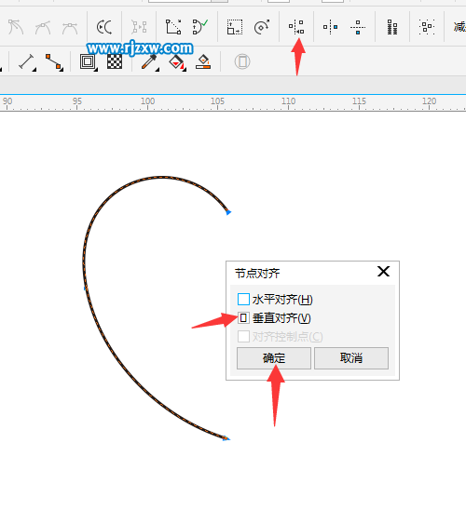This screenshot has height=510, width=466.
Task: Toggle the 垂直对齐(V) checkbox
Action: pyautogui.click(x=243, y=317)
